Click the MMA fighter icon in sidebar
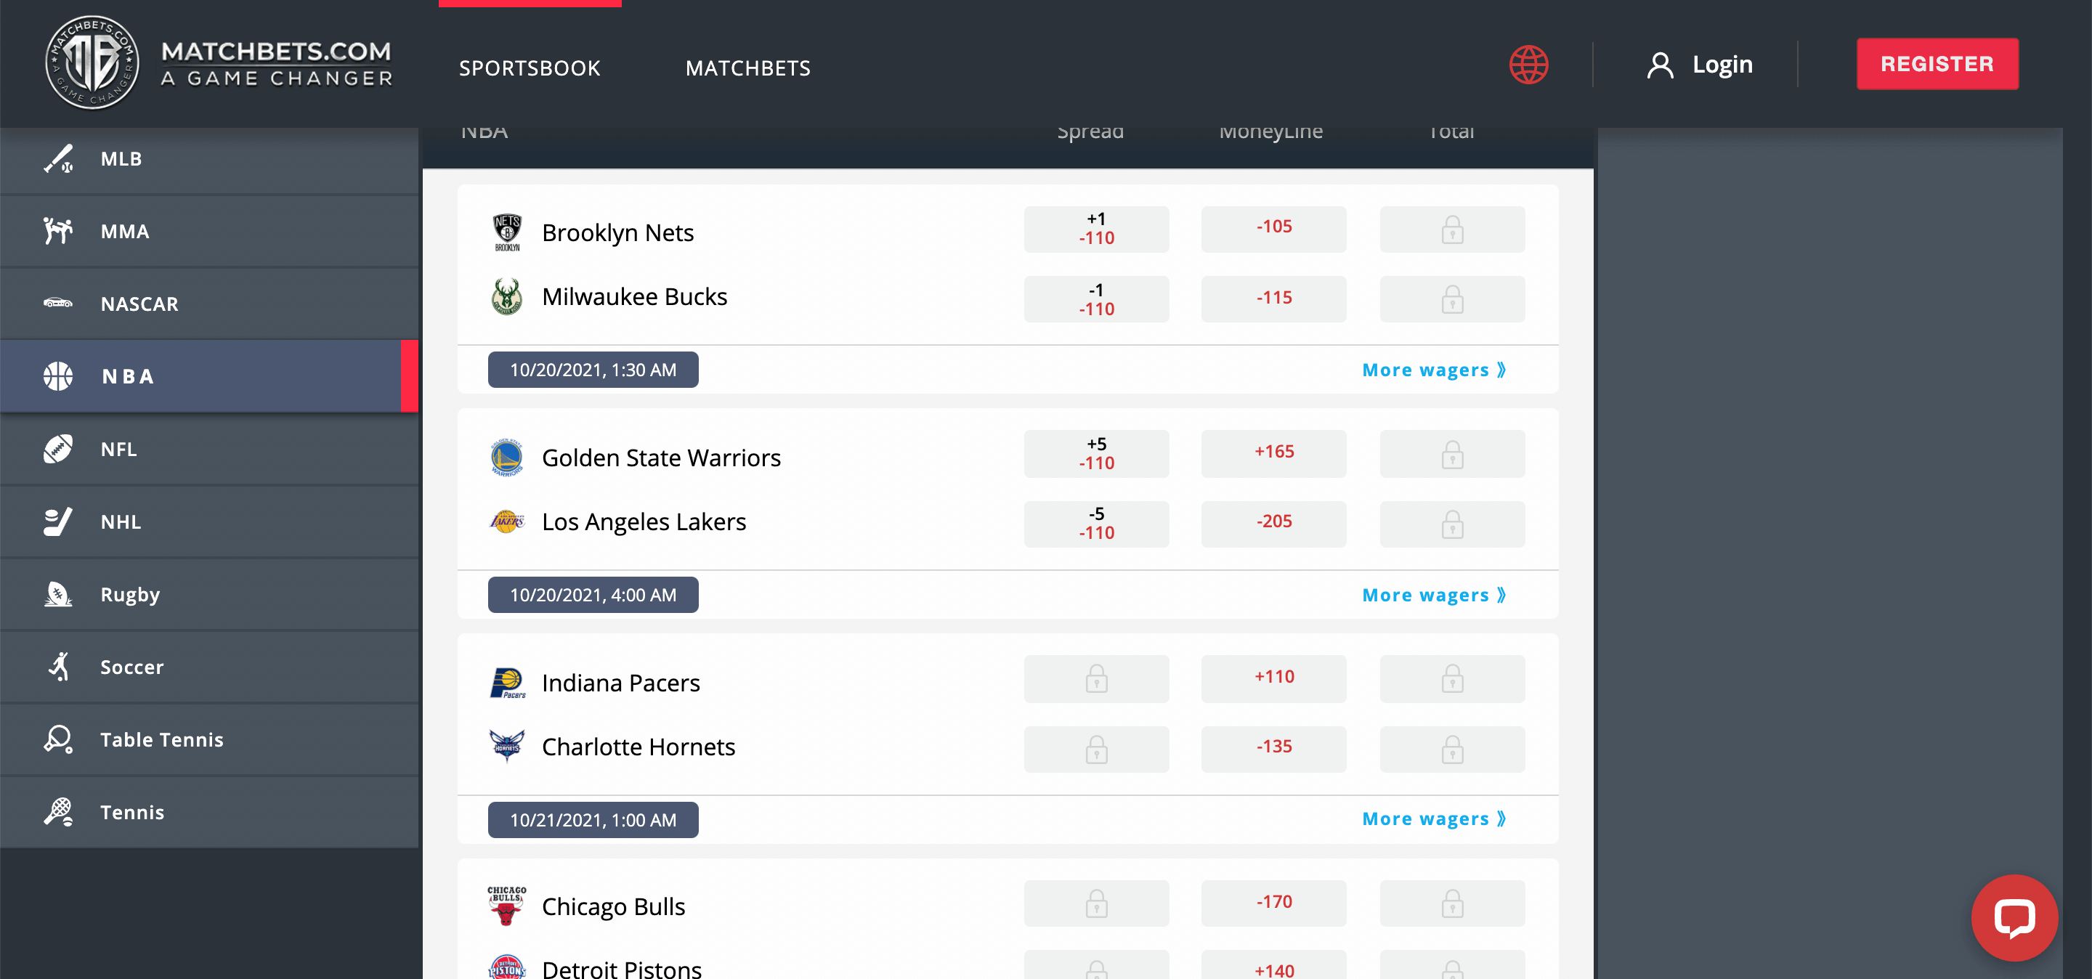Viewport: 2092px width, 979px height. click(58, 230)
